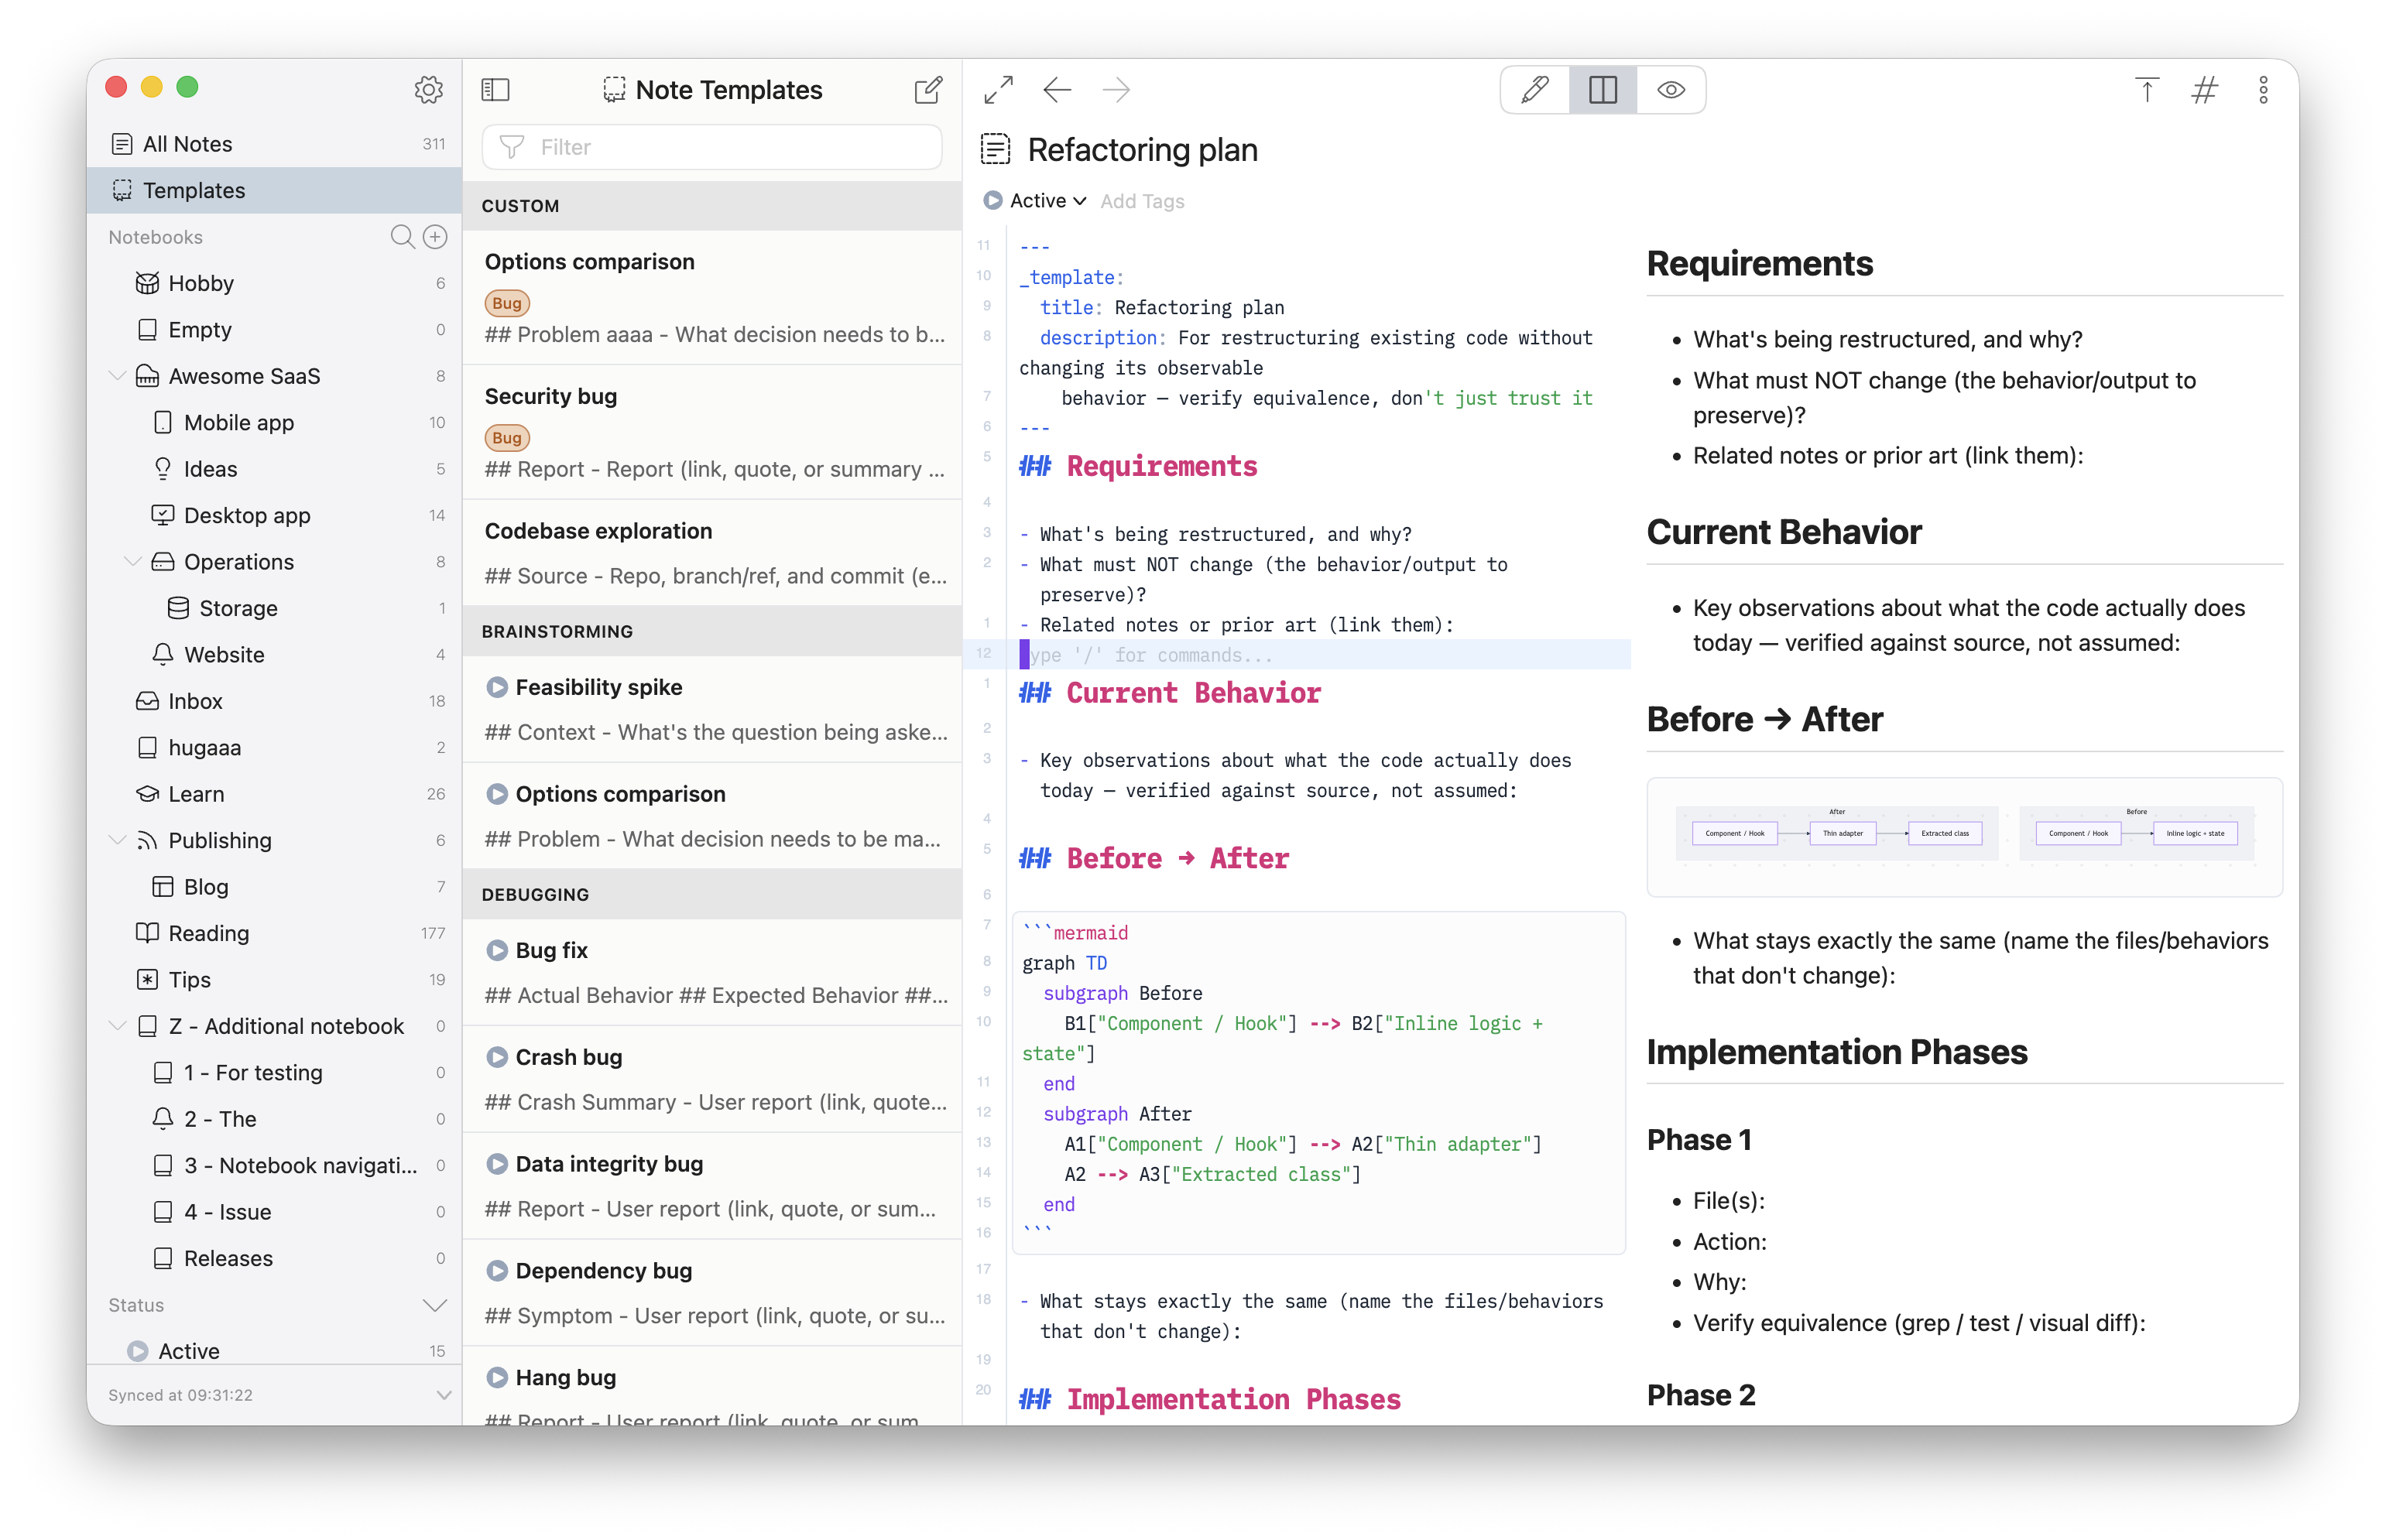Open the Active status dropdown

1035,201
